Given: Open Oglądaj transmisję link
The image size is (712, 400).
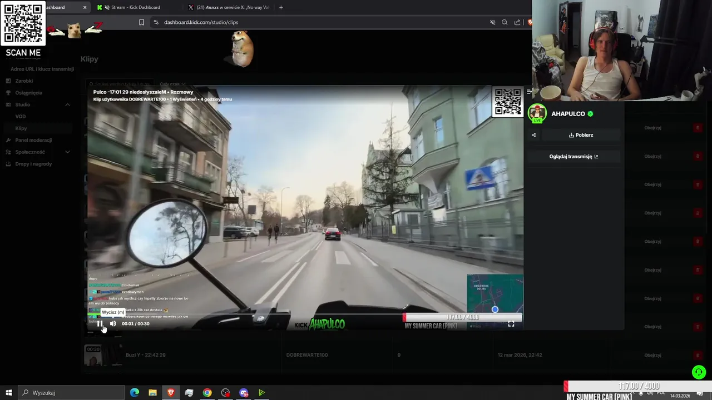Looking at the screenshot, I should coord(573,157).
